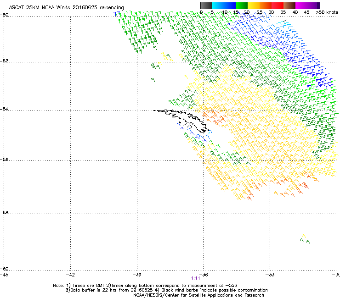Pick the green 15–20 knots color segment
This screenshot has width=340, height=298.
click(242, 6)
